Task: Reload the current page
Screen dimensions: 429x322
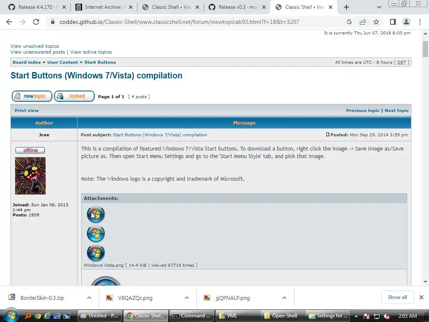Action: click(x=36, y=22)
